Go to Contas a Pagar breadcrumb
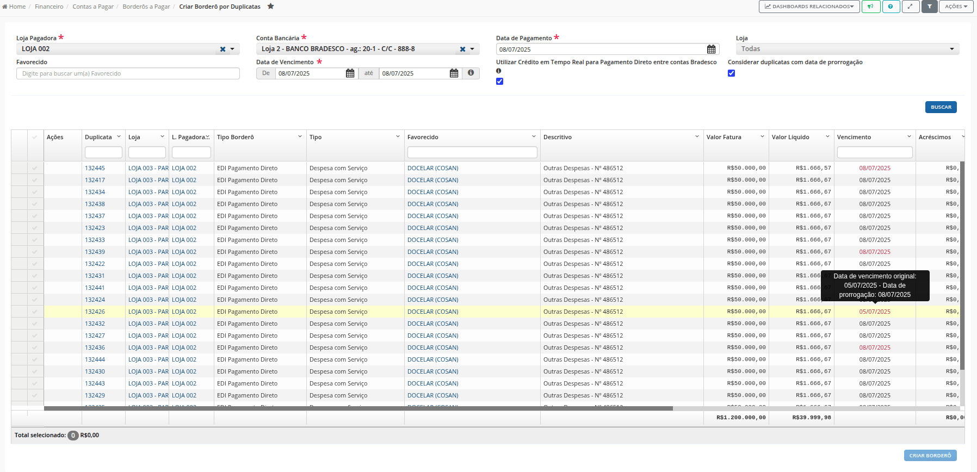977x472 pixels. (93, 7)
